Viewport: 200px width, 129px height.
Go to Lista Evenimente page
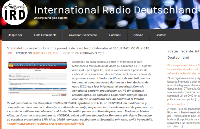click(x=45, y=35)
